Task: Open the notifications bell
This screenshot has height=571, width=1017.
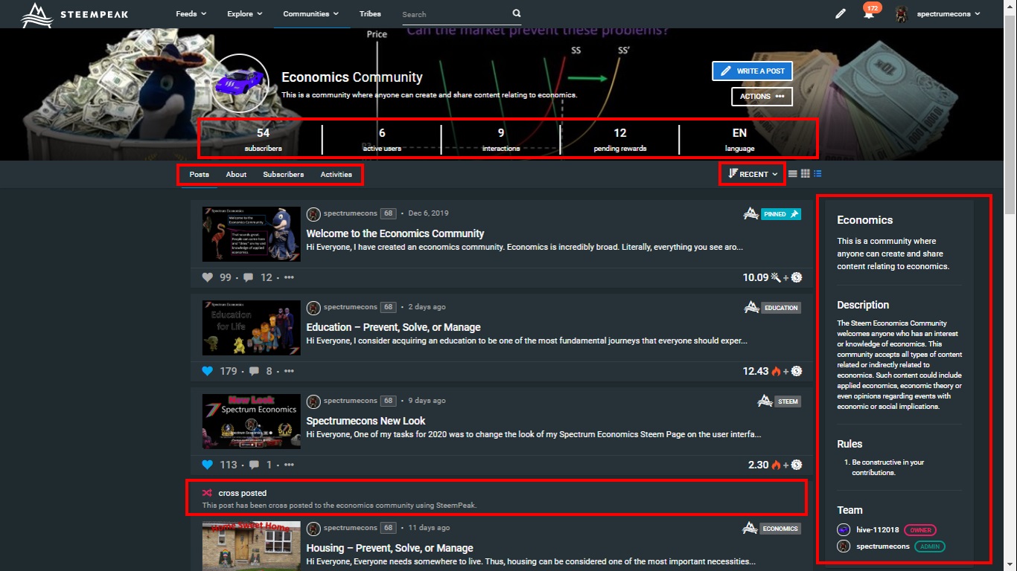Action: pos(869,14)
